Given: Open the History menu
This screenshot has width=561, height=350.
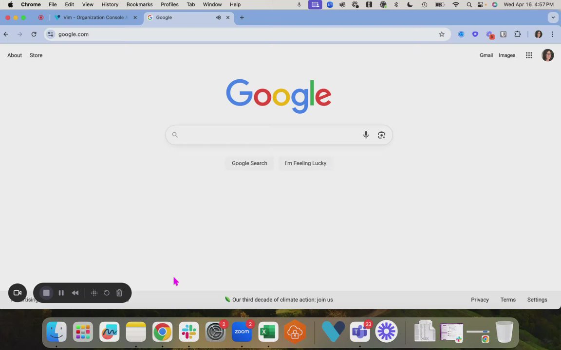Looking at the screenshot, I should [110, 5].
